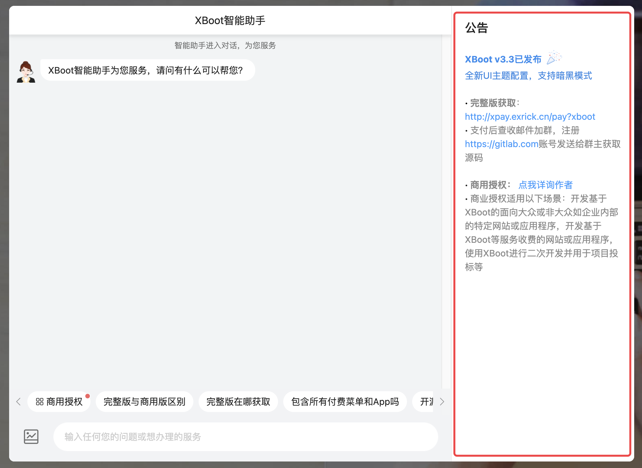Click the customer service avatar
This screenshot has width=642, height=468.
tap(26, 72)
